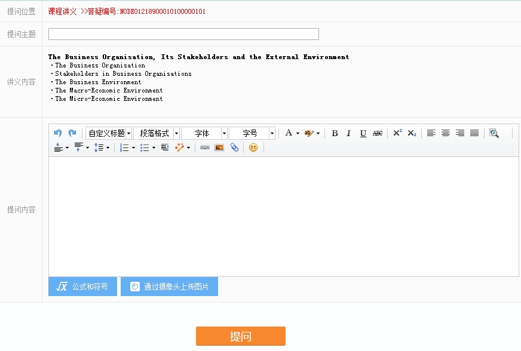Toggle underline formatting
Viewport: 521px width, 351px height.
coord(363,133)
